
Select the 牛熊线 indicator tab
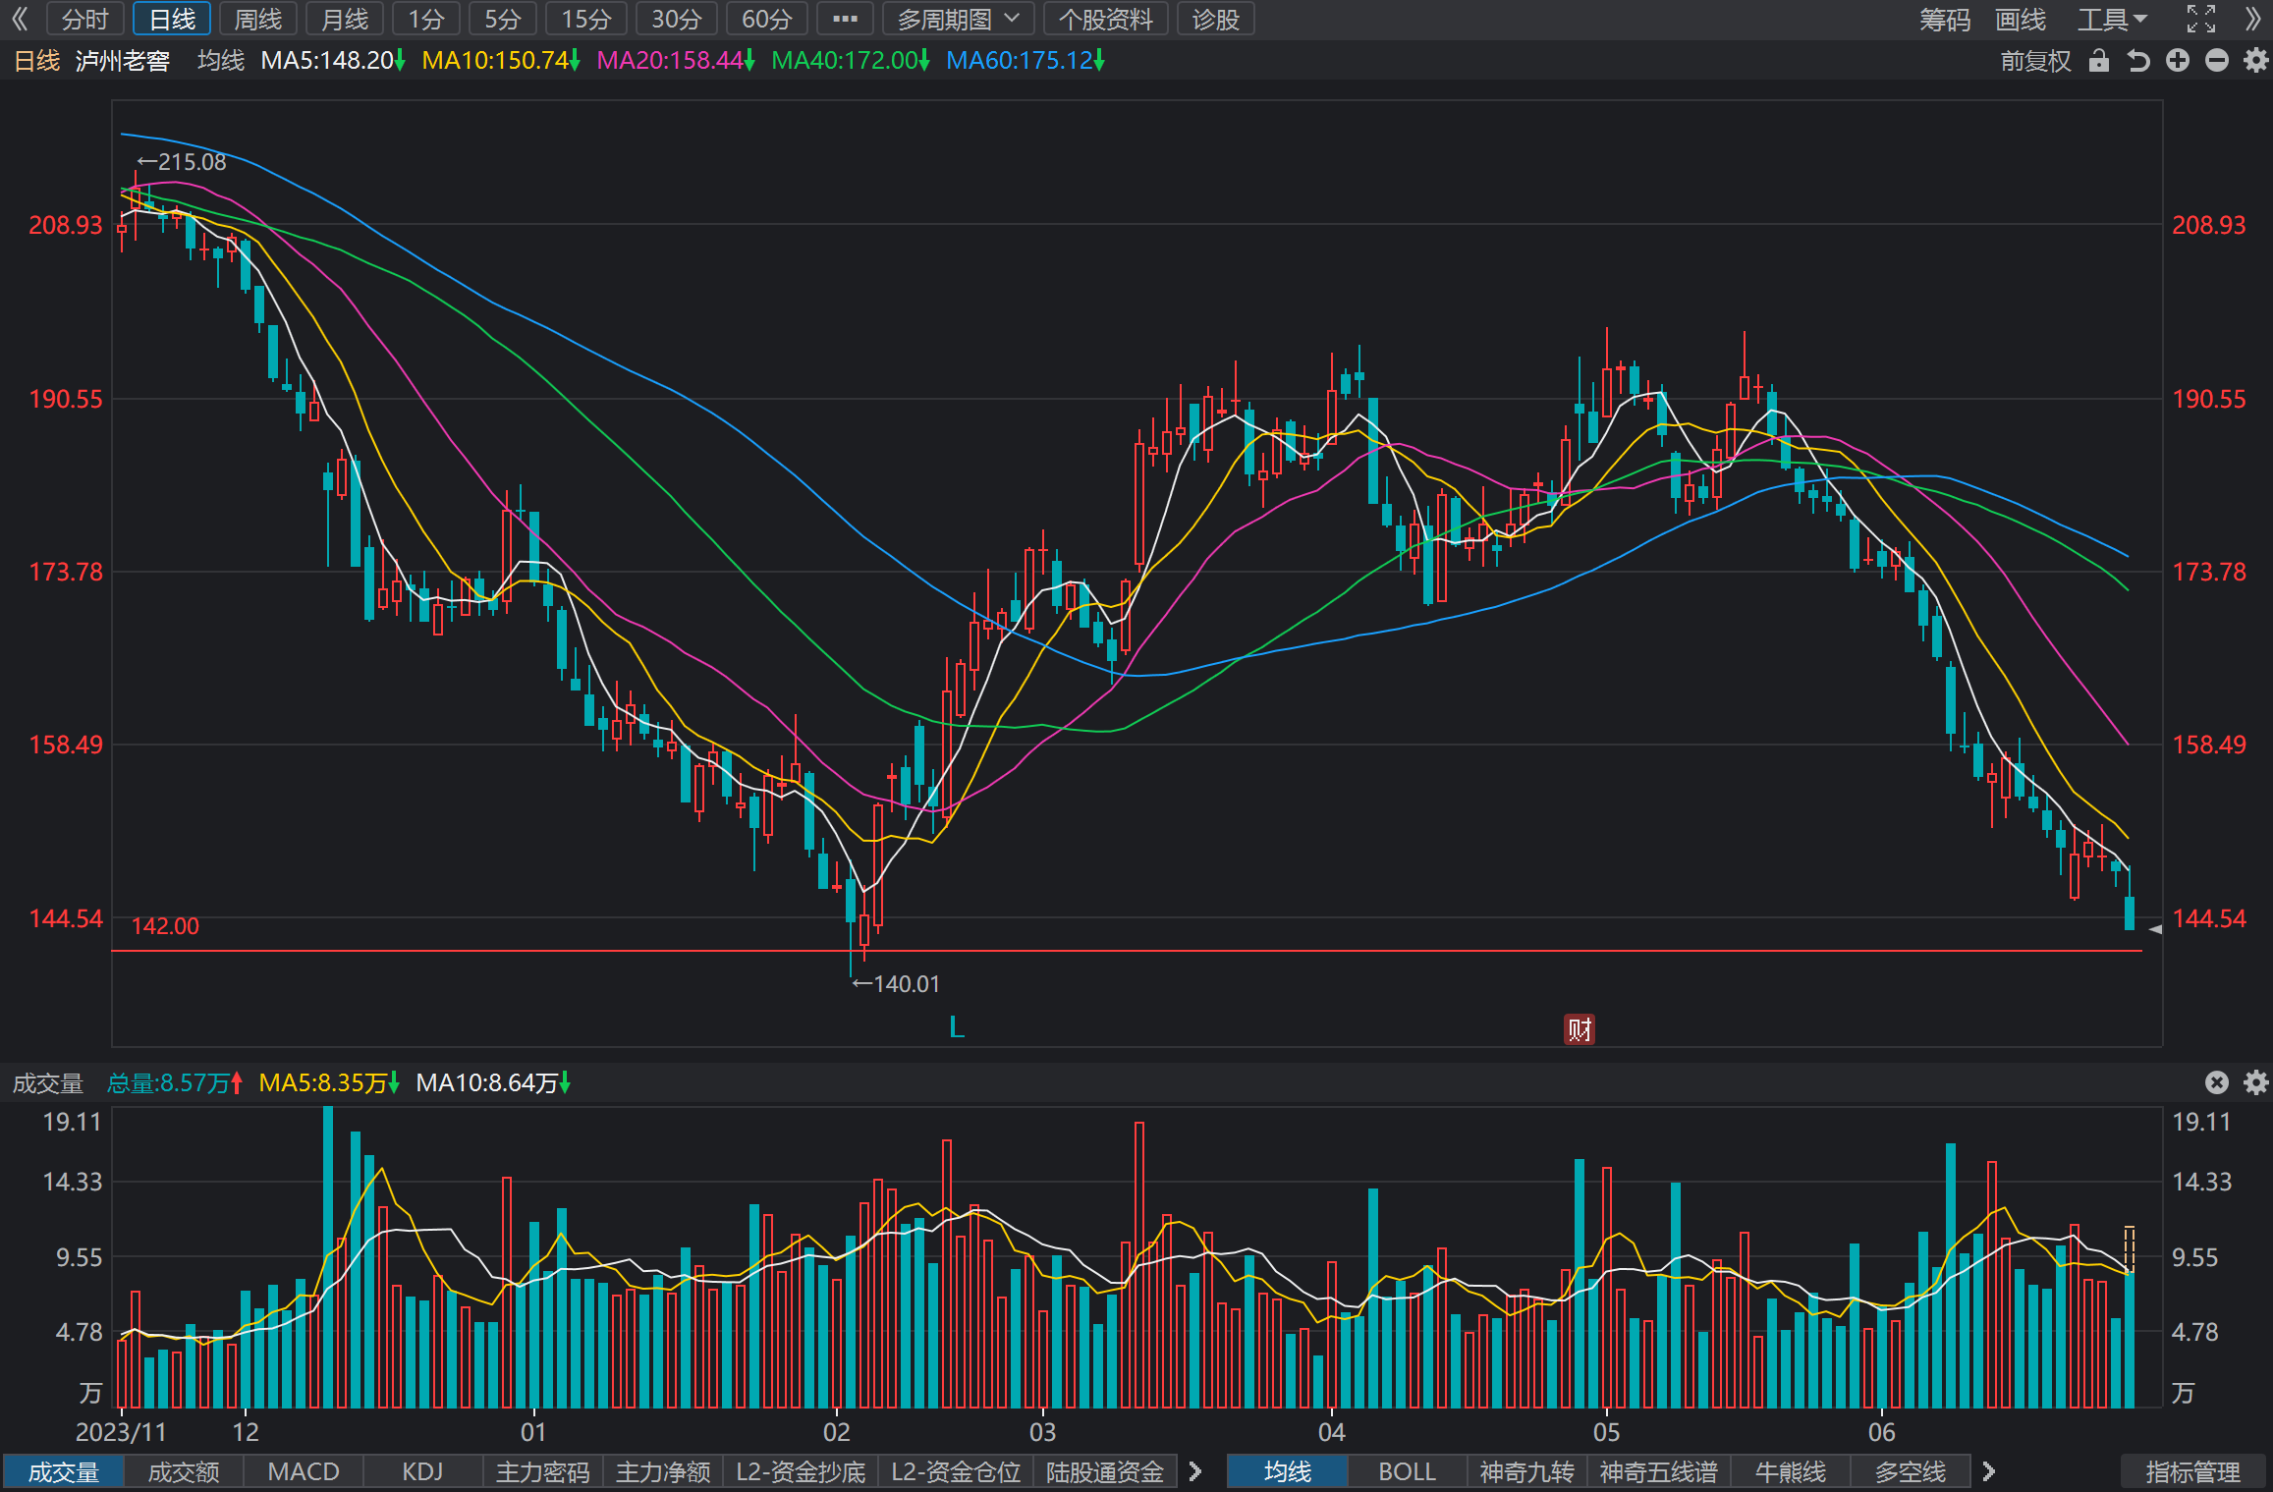click(x=1791, y=1471)
